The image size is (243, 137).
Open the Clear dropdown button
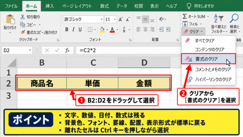click(x=193, y=32)
